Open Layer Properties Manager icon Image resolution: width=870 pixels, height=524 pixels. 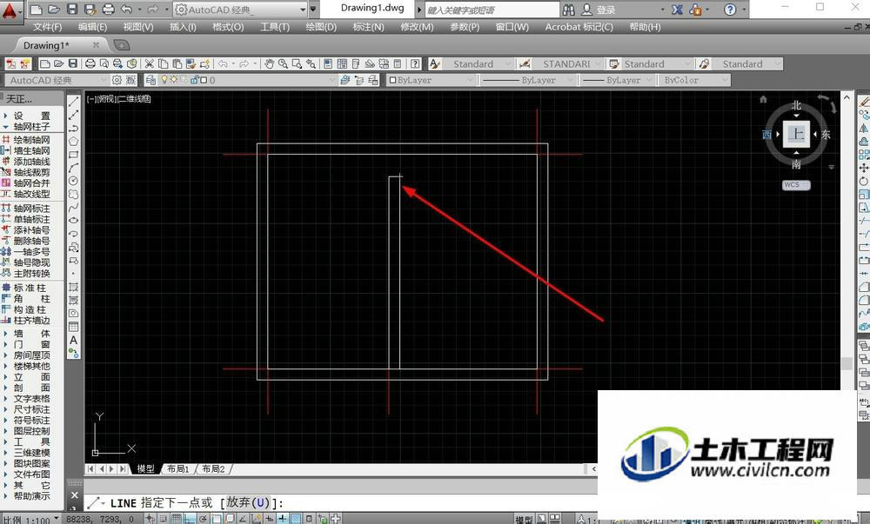click(151, 80)
